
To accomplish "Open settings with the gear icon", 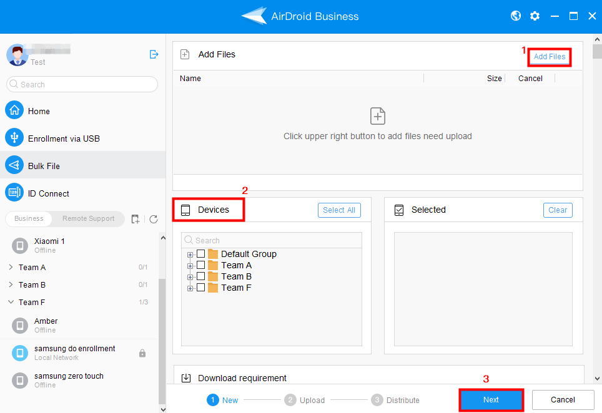I will pos(535,16).
